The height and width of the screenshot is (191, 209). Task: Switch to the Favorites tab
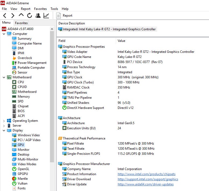coord(21,23)
